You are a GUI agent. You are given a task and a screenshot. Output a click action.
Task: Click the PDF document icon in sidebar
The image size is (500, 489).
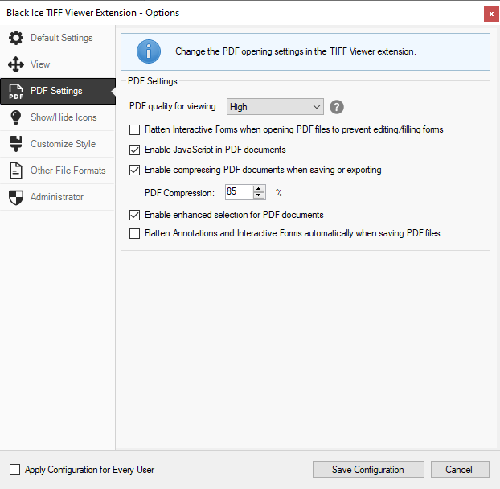click(16, 91)
